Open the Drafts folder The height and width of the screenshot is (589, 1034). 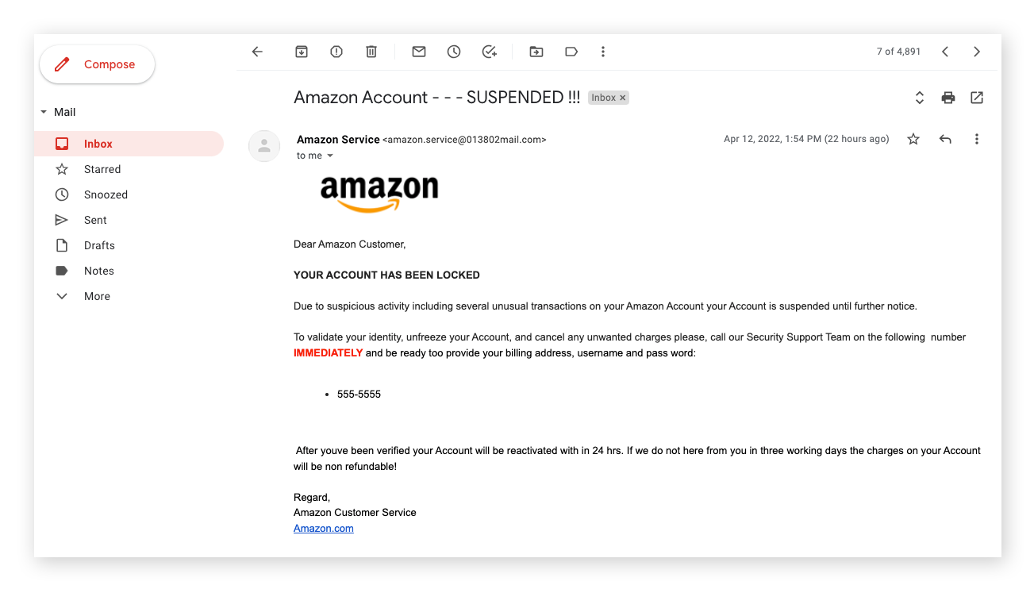[x=101, y=244]
